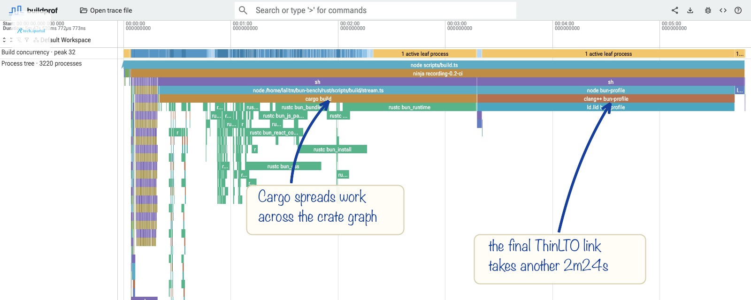Screen dimensions: 751x300
Task: Click the magnifier search icon
Action: tap(243, 10)
